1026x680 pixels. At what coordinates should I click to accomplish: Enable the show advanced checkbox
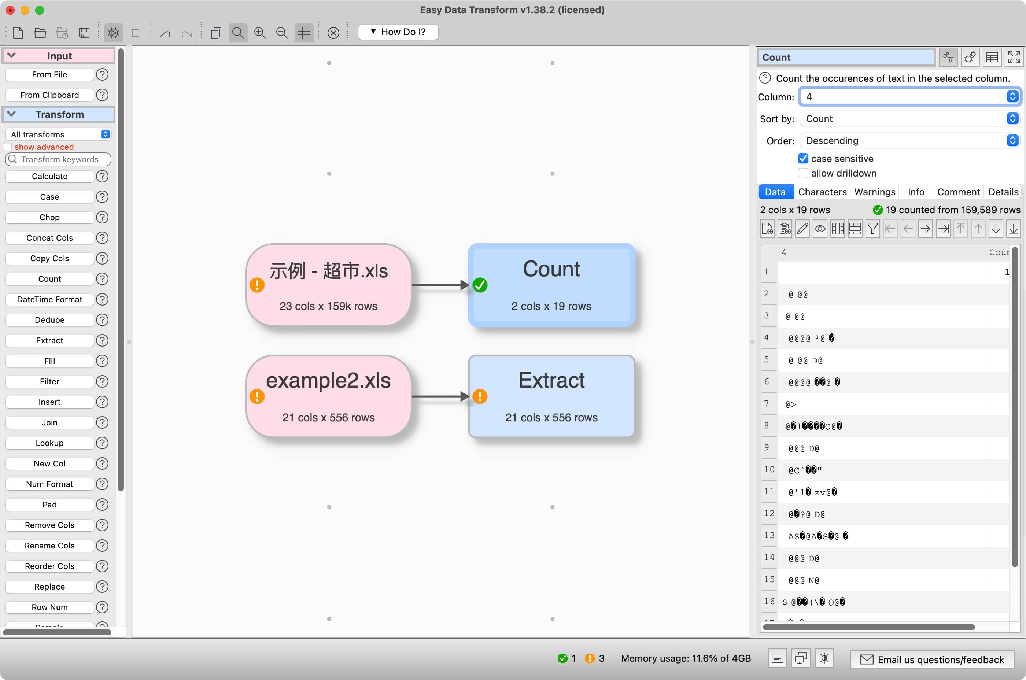pyautogui.click(x=7, y=147)
